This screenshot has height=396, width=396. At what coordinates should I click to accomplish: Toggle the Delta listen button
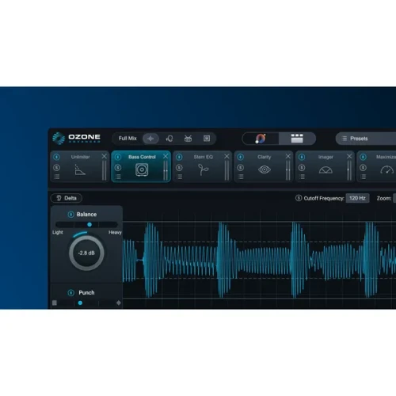(67, 198)
